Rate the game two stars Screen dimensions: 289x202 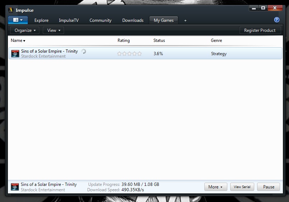[x=124, y=54]
